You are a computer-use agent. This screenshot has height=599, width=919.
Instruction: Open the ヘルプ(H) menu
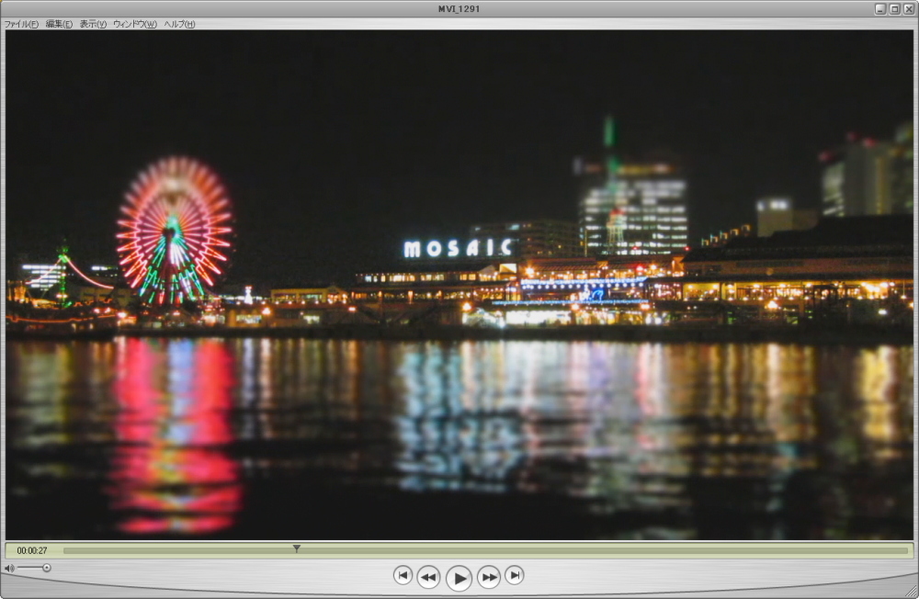tap(179, 24)
